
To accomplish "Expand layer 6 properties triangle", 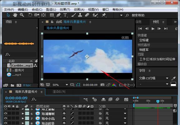I will coord(23,114).
